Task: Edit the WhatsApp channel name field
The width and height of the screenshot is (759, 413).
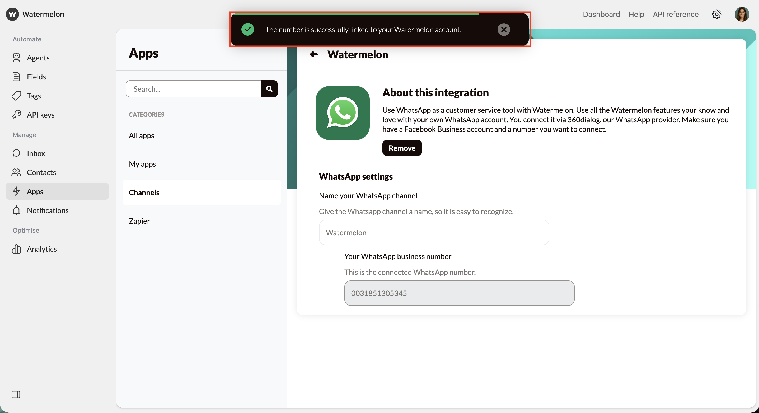Action: click(434, 233)
